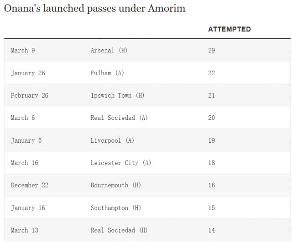This screenshot has height=243, width=292.
Task: Select the March 9 date cell
Action: (x=23, y=50)
